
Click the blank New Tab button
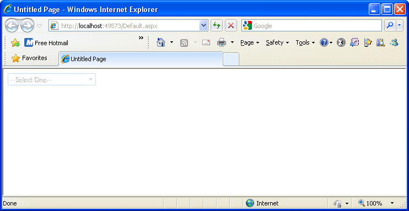(x=231, y=59)
